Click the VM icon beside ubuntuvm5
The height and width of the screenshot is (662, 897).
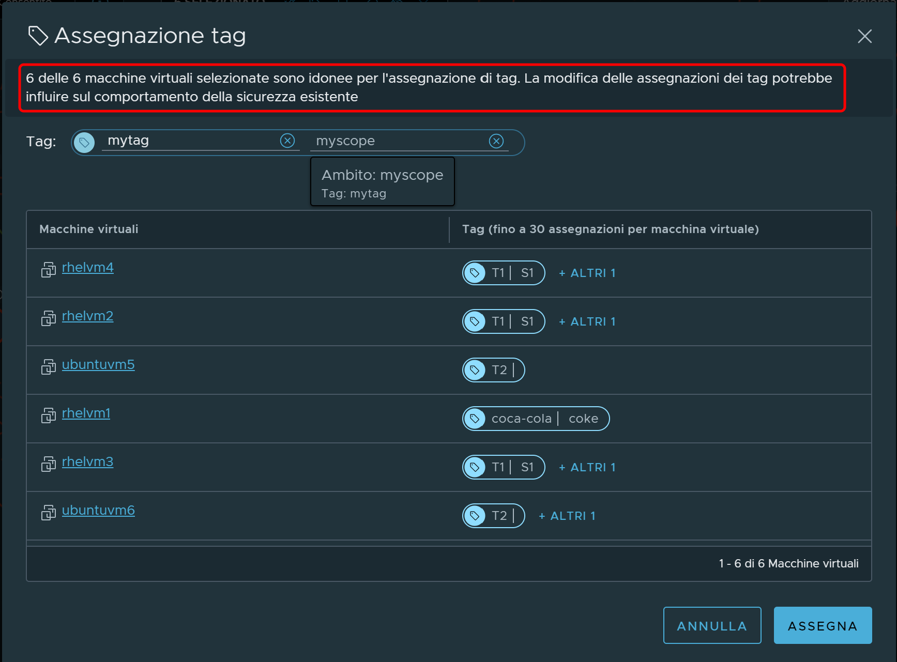coord(49,367)
